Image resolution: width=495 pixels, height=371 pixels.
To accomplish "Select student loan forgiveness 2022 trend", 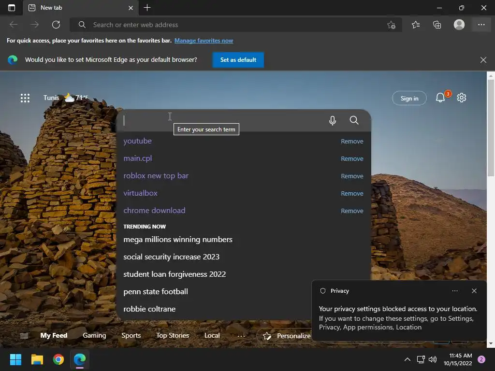I will point(175,274).
